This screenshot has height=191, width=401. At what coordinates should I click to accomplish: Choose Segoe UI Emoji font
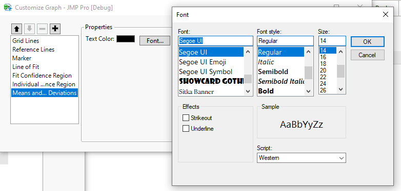(x=211, y=62)
